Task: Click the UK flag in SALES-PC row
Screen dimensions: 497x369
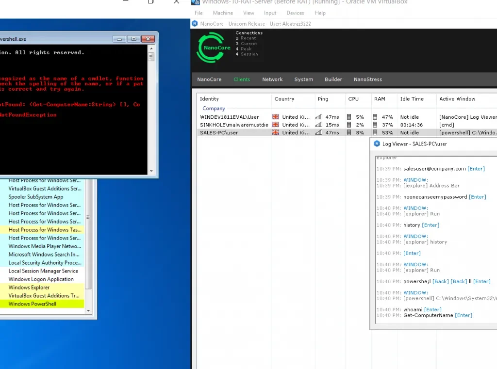Action: 276,133
